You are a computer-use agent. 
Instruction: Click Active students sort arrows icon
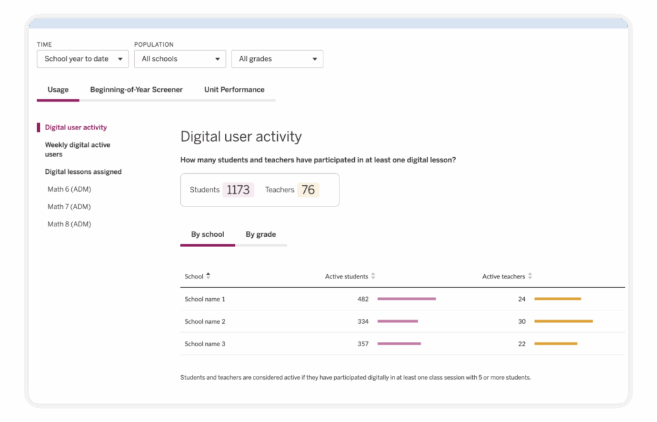[373, 276]
